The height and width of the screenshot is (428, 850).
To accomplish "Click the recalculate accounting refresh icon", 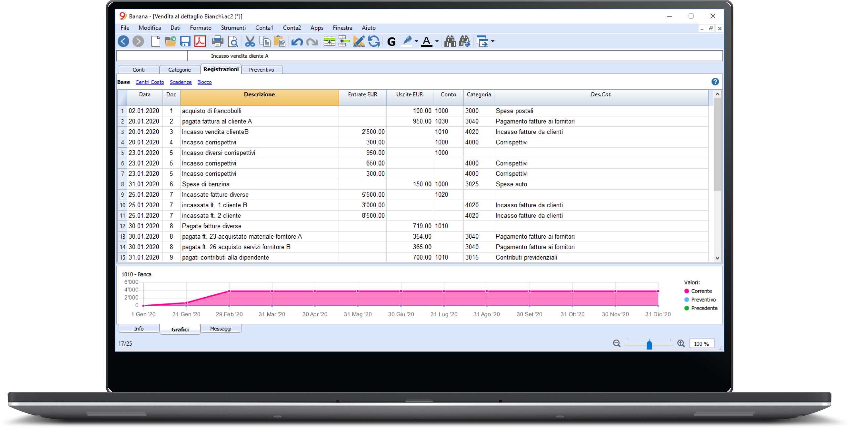I will tap(374, 41).
